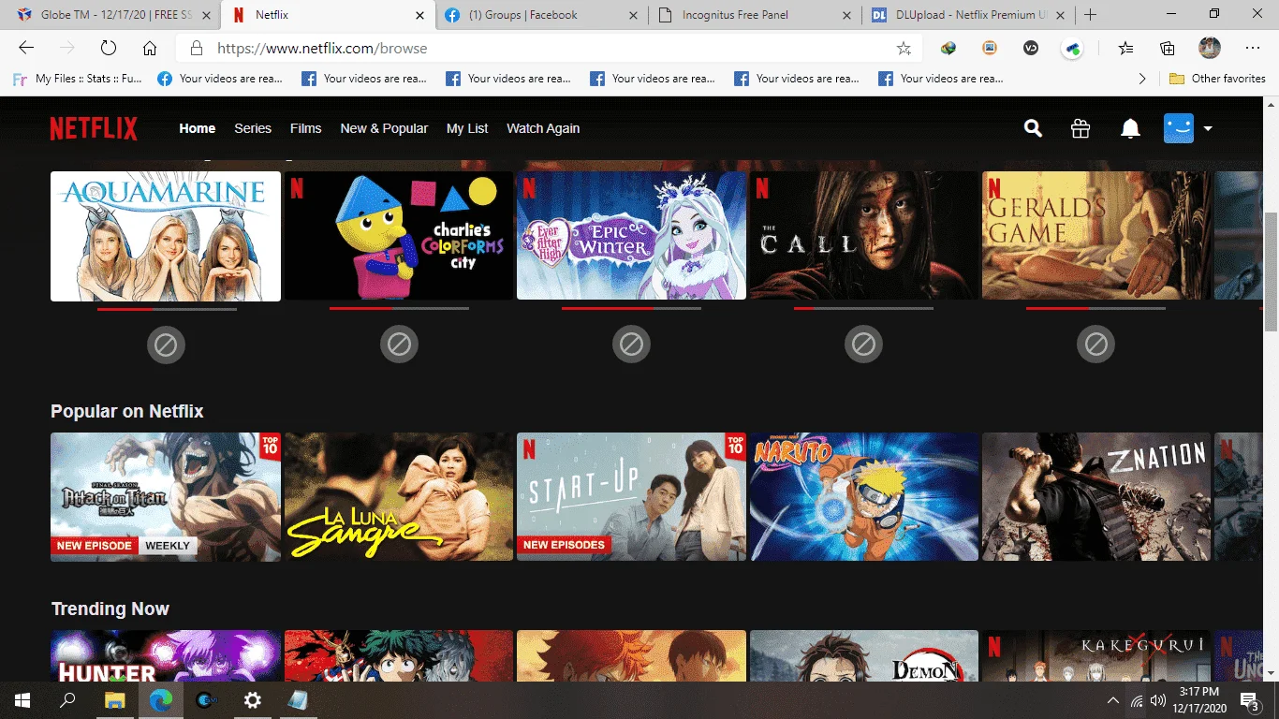
Task: Open a new browser tab
Action: pos(1090,15)
